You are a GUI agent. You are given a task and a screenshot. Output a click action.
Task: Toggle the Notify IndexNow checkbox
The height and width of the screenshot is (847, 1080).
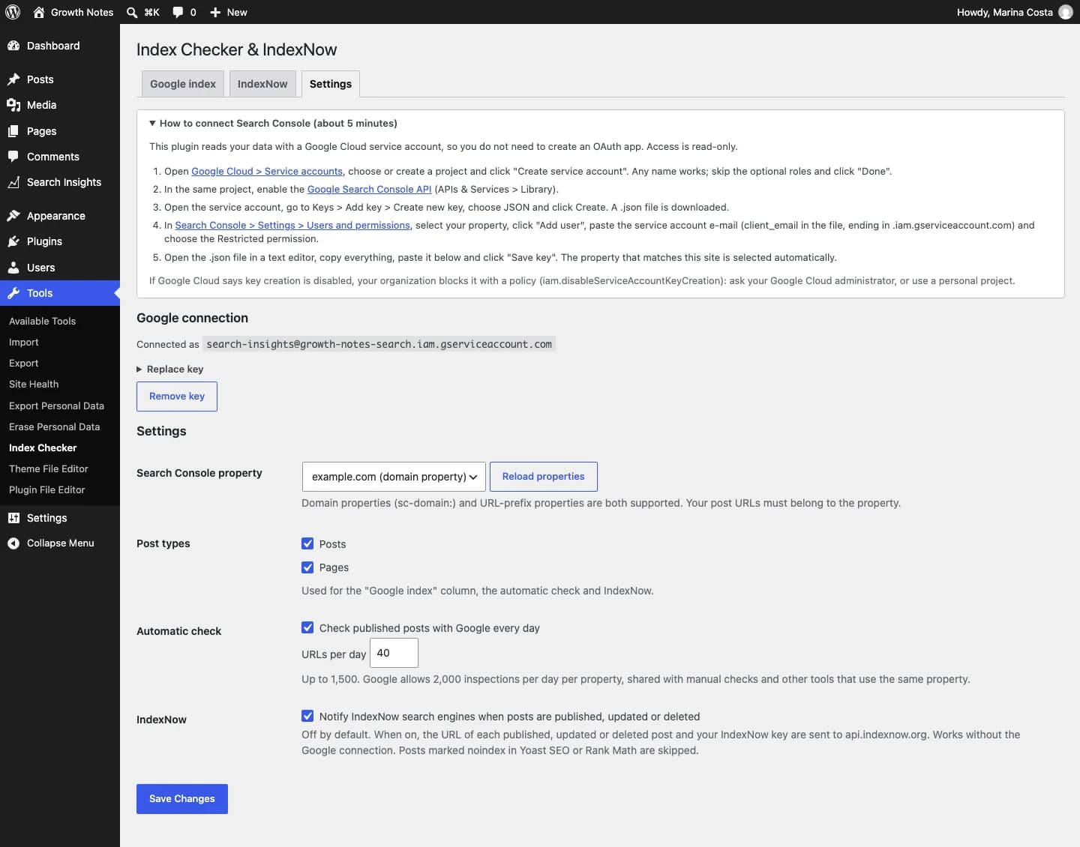307,716
